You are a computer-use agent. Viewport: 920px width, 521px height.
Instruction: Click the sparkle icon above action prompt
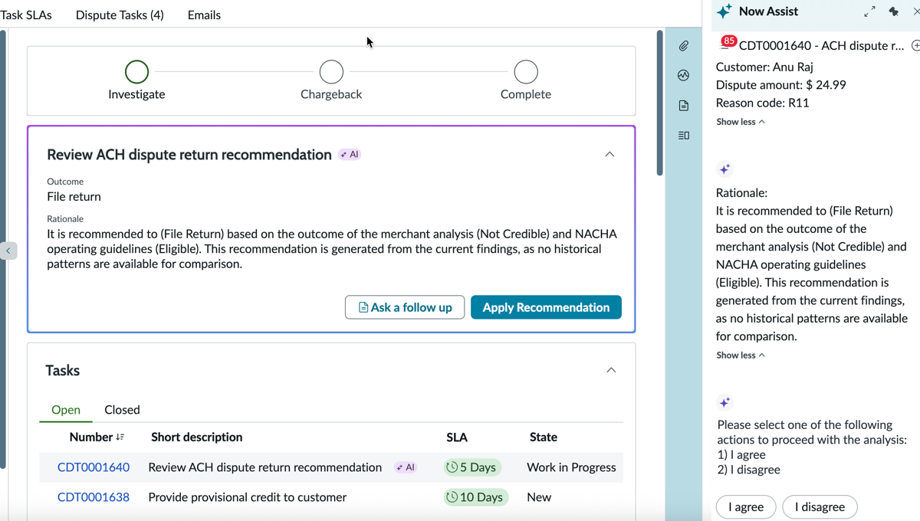pyautogui.click(x=724, y=402)
